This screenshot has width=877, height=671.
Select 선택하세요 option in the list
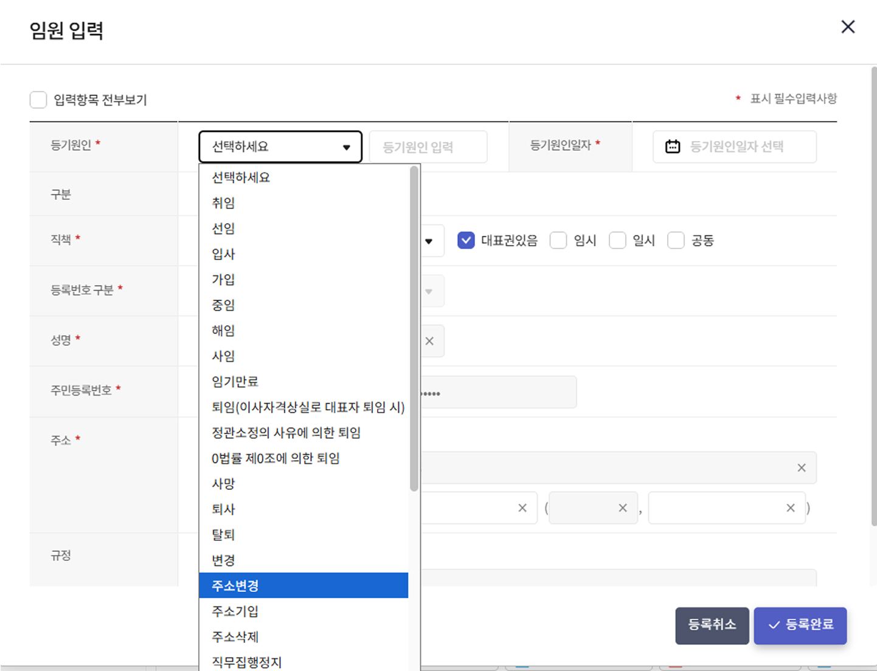pyautogui.click(x=303, y=177)
